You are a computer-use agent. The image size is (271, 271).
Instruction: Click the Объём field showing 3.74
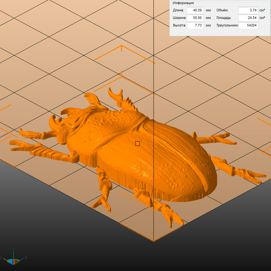[x=248, y=10]
